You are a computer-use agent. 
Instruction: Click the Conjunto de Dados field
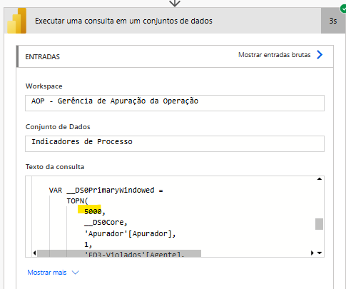(175, 143)
